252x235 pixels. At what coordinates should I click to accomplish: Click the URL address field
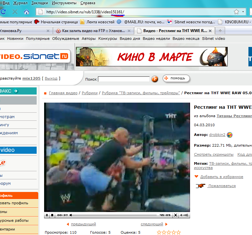click(138, 12)
